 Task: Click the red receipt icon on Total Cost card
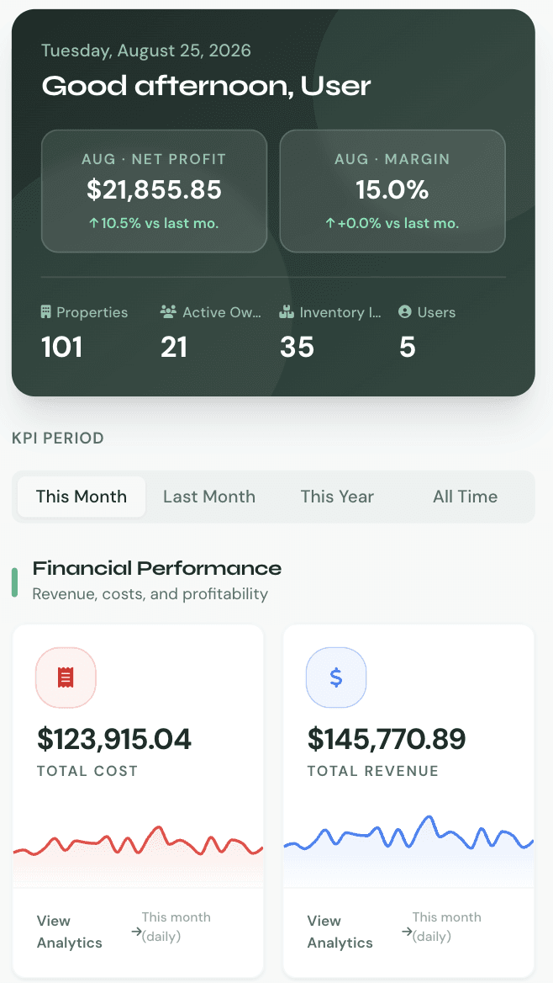[66, 677]
